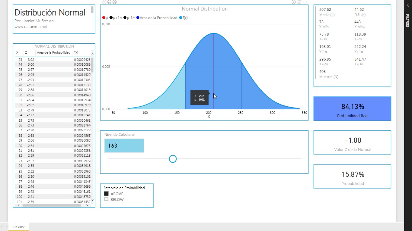412x231 pixels.
Task: Switch to the Un valor page tab
Action: point(19,227)
